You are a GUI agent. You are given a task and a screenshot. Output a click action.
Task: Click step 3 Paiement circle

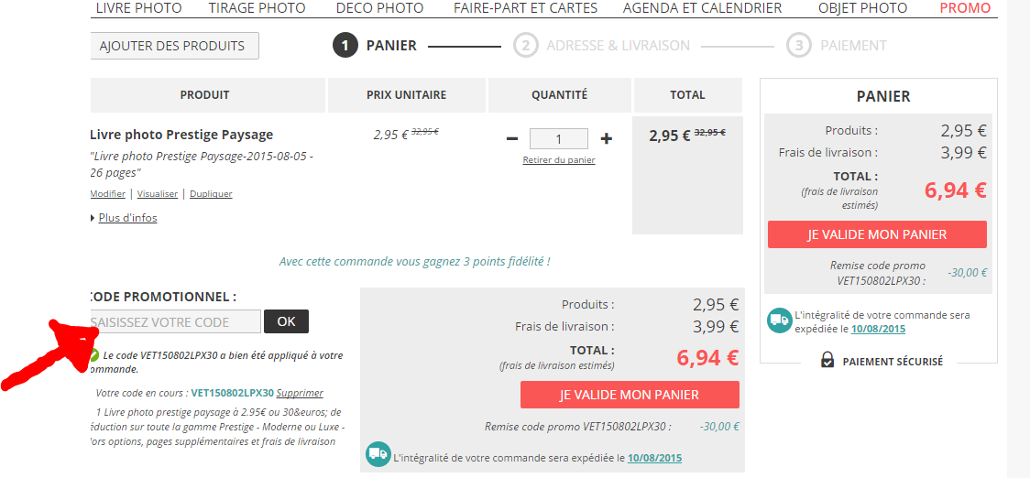[x=799, y=45]
